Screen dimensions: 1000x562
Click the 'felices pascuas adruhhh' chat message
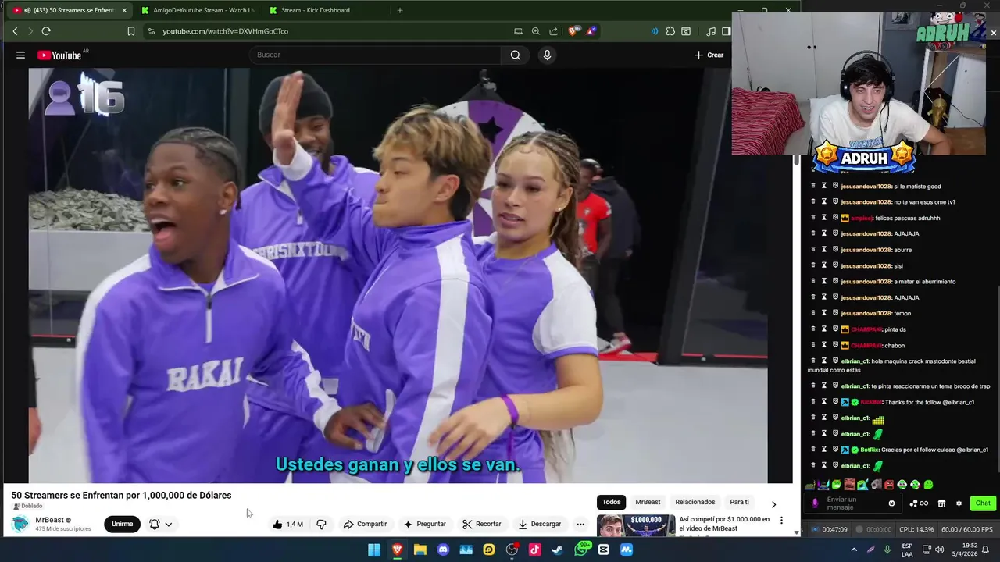907,218
